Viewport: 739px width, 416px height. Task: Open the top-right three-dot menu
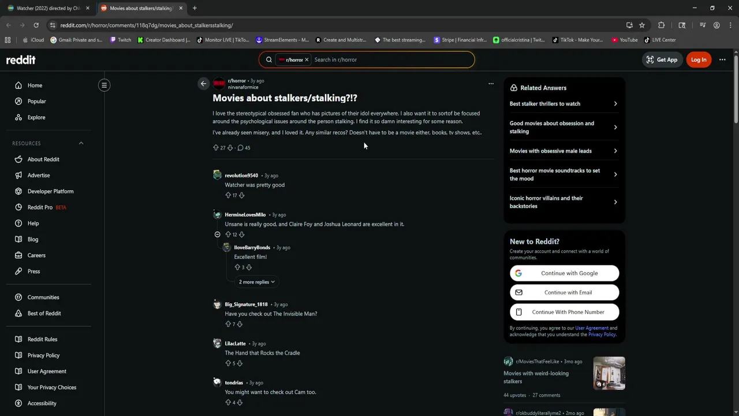click(722, 60)
